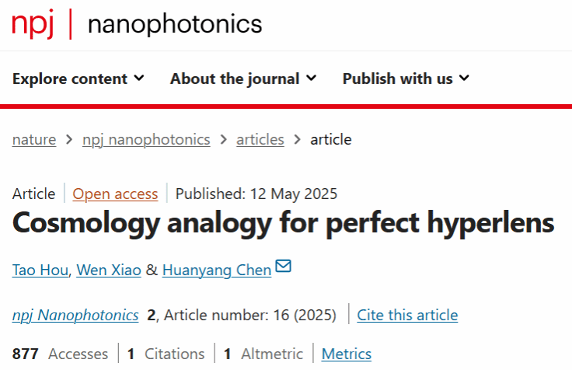This screenshot has width=572, height=370.
Task: Expand the Publish with us menu
Action: click(406, 79)
